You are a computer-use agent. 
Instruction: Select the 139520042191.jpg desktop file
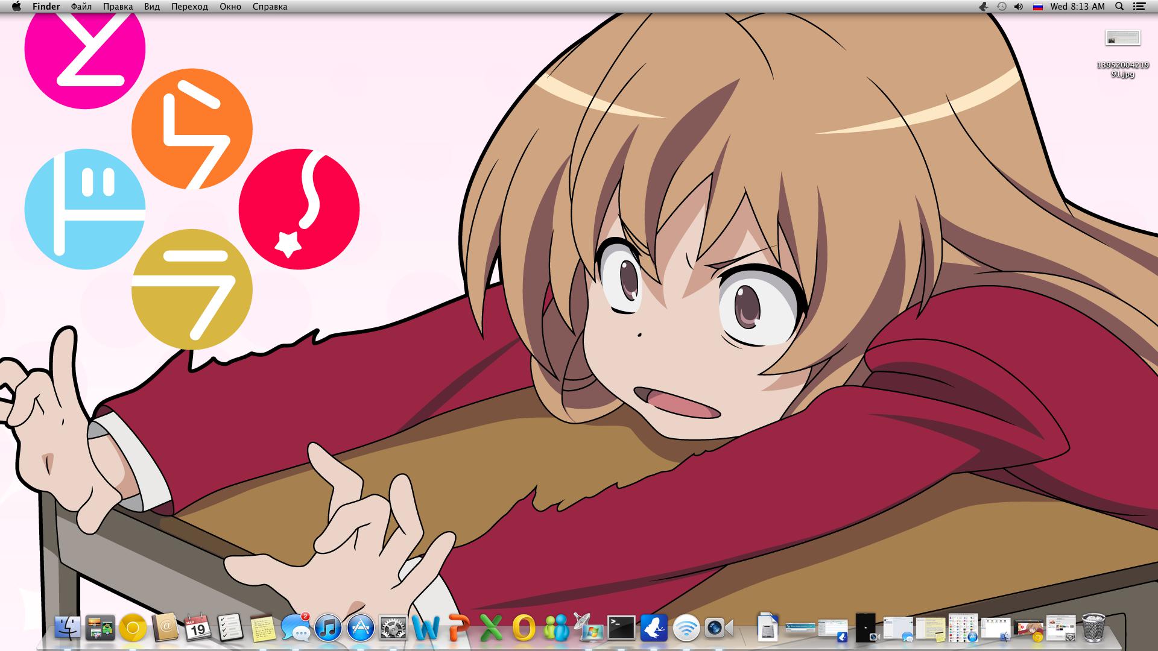tap(1122, 39)
